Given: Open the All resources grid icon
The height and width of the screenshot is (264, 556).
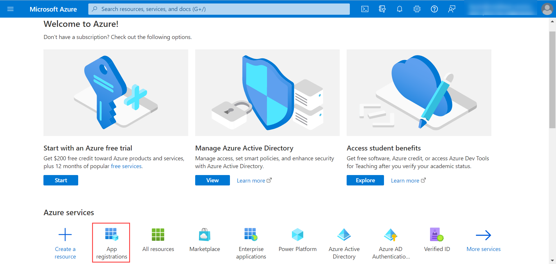Looking at the screenshot, I should pyautogui.click(x=158, y=235).
